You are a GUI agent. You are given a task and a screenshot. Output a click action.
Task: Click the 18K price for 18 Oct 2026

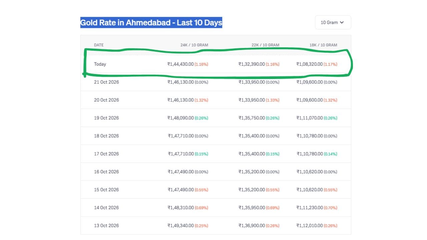point(310,136)
